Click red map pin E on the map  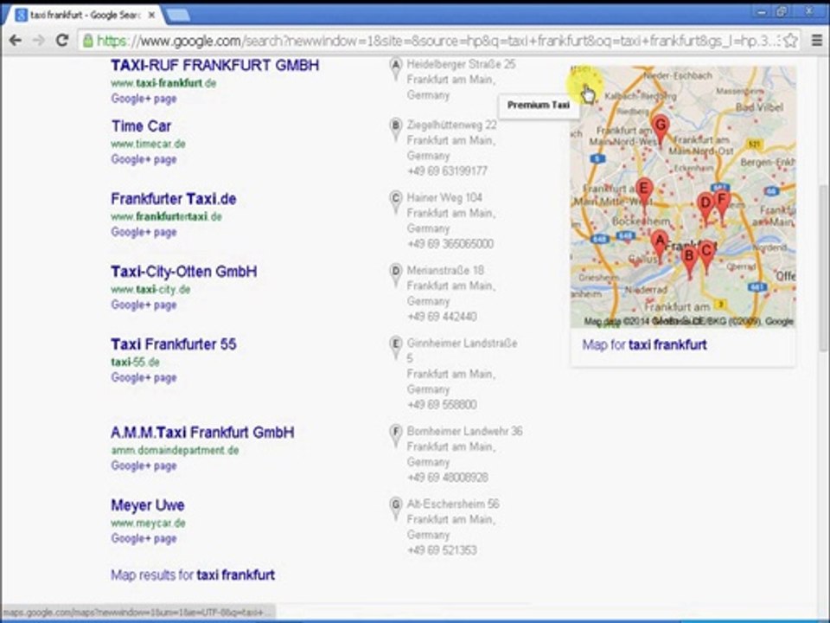[643, 192]
